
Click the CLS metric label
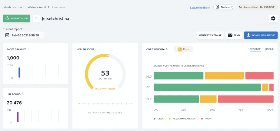[149, 99]
